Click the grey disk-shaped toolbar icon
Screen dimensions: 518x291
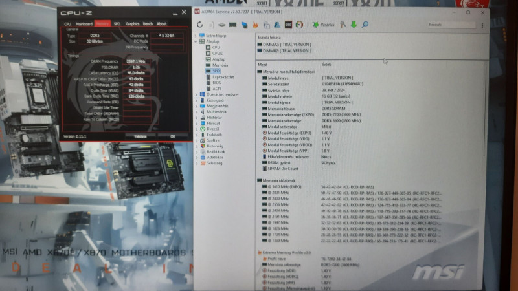click(x=221, y=25)
